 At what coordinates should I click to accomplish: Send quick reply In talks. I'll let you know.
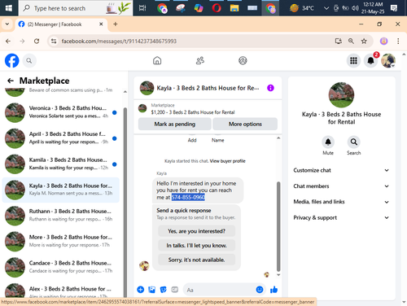[x=196, y=246]
